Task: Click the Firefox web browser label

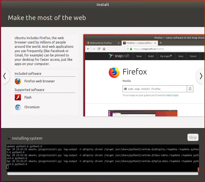Action: [x=39, y=81]
